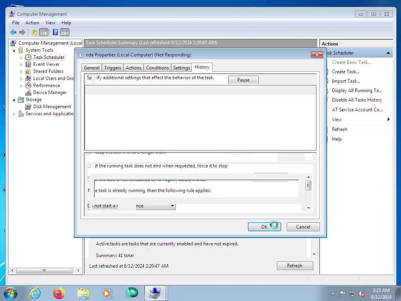Screen dimensions: 401x301
Task: Click the Computer Management root node icon
Action: (x=13, y=43)
